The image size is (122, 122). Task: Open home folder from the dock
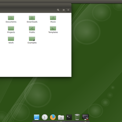(x=61, y=117)
